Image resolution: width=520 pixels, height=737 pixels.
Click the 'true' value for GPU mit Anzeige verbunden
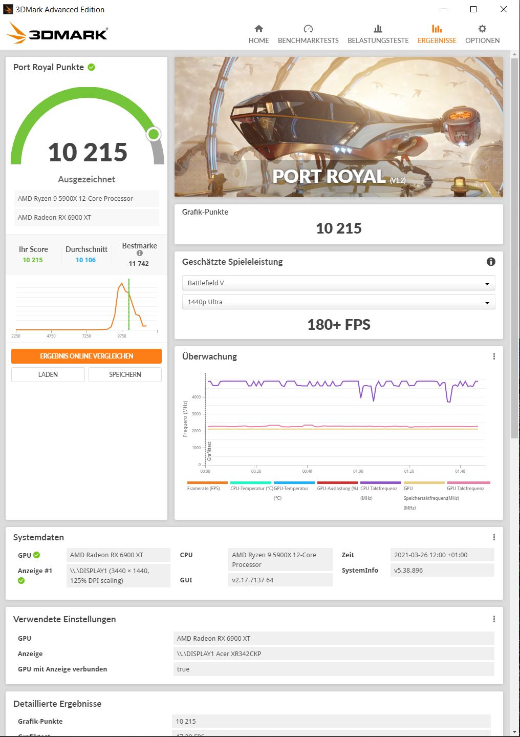(334, 669)
